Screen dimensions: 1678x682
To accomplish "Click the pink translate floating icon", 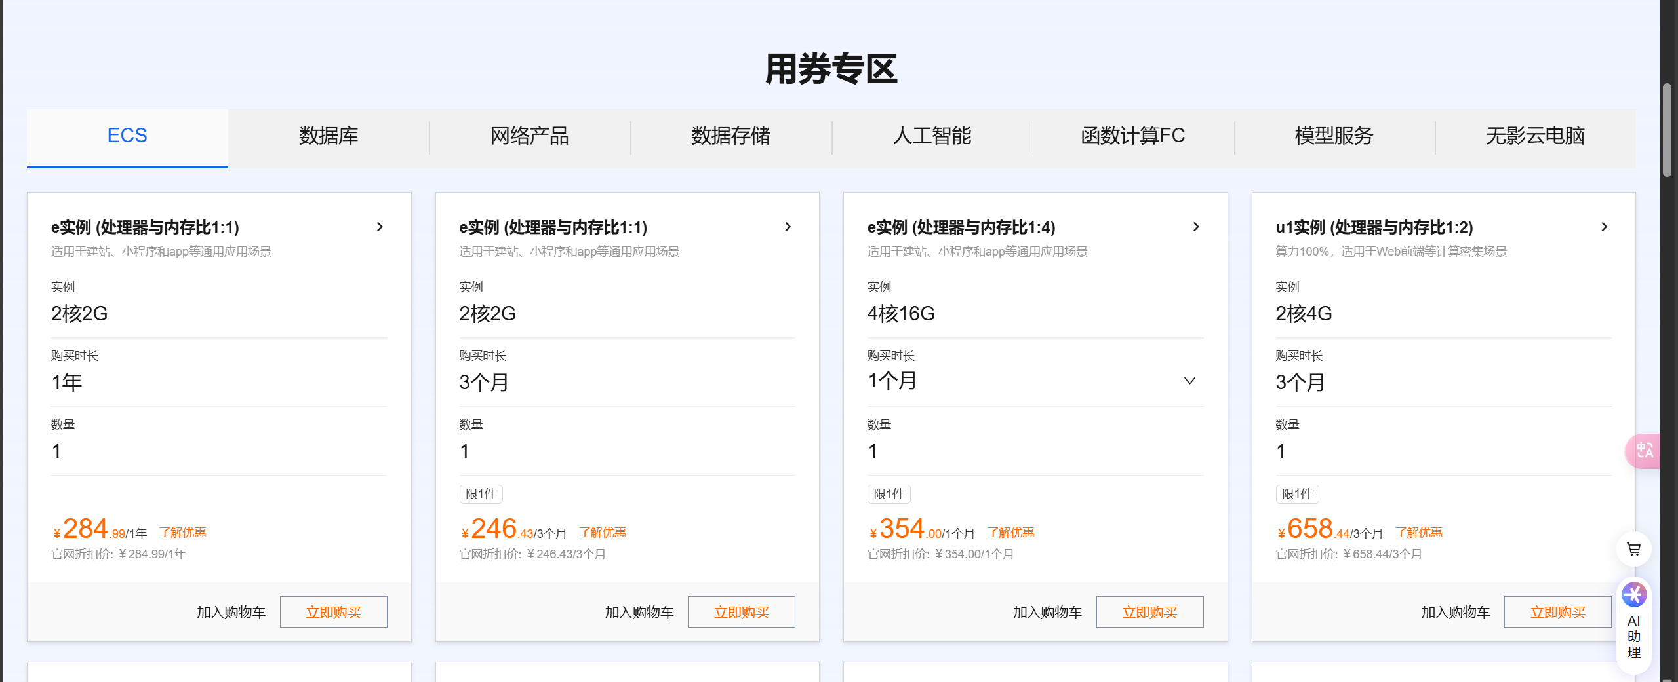I will click(1643, 451).
